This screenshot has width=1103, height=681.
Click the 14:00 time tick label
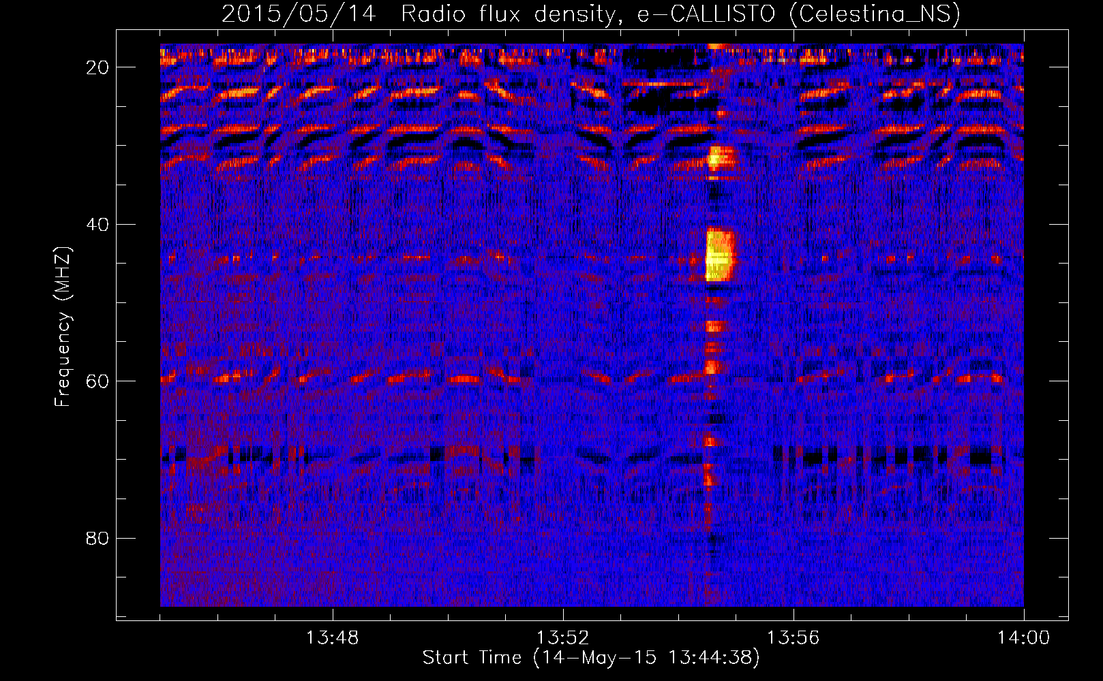1023,638
